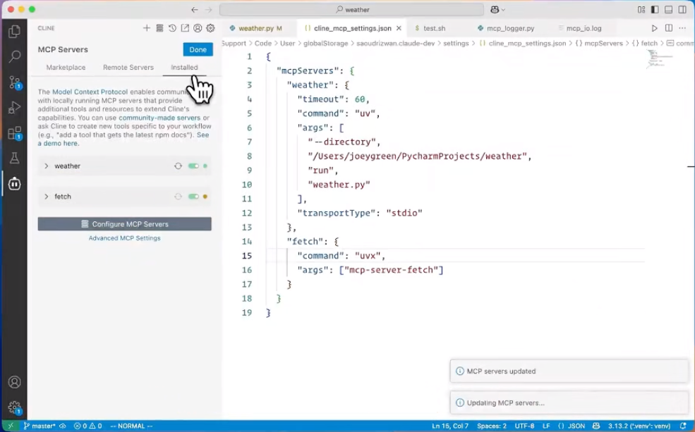Screen dimensions: 695x432
Task: Disable the weather server toggle
Action: pyautogui.click(x=194, y=166)
